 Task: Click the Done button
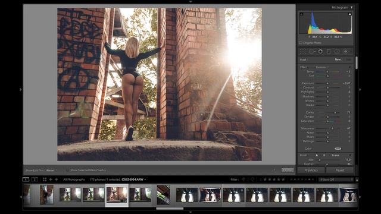coord(288,170)
